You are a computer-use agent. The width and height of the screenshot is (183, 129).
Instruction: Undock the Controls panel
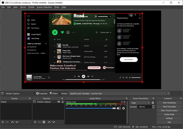(x=181, y=98)
